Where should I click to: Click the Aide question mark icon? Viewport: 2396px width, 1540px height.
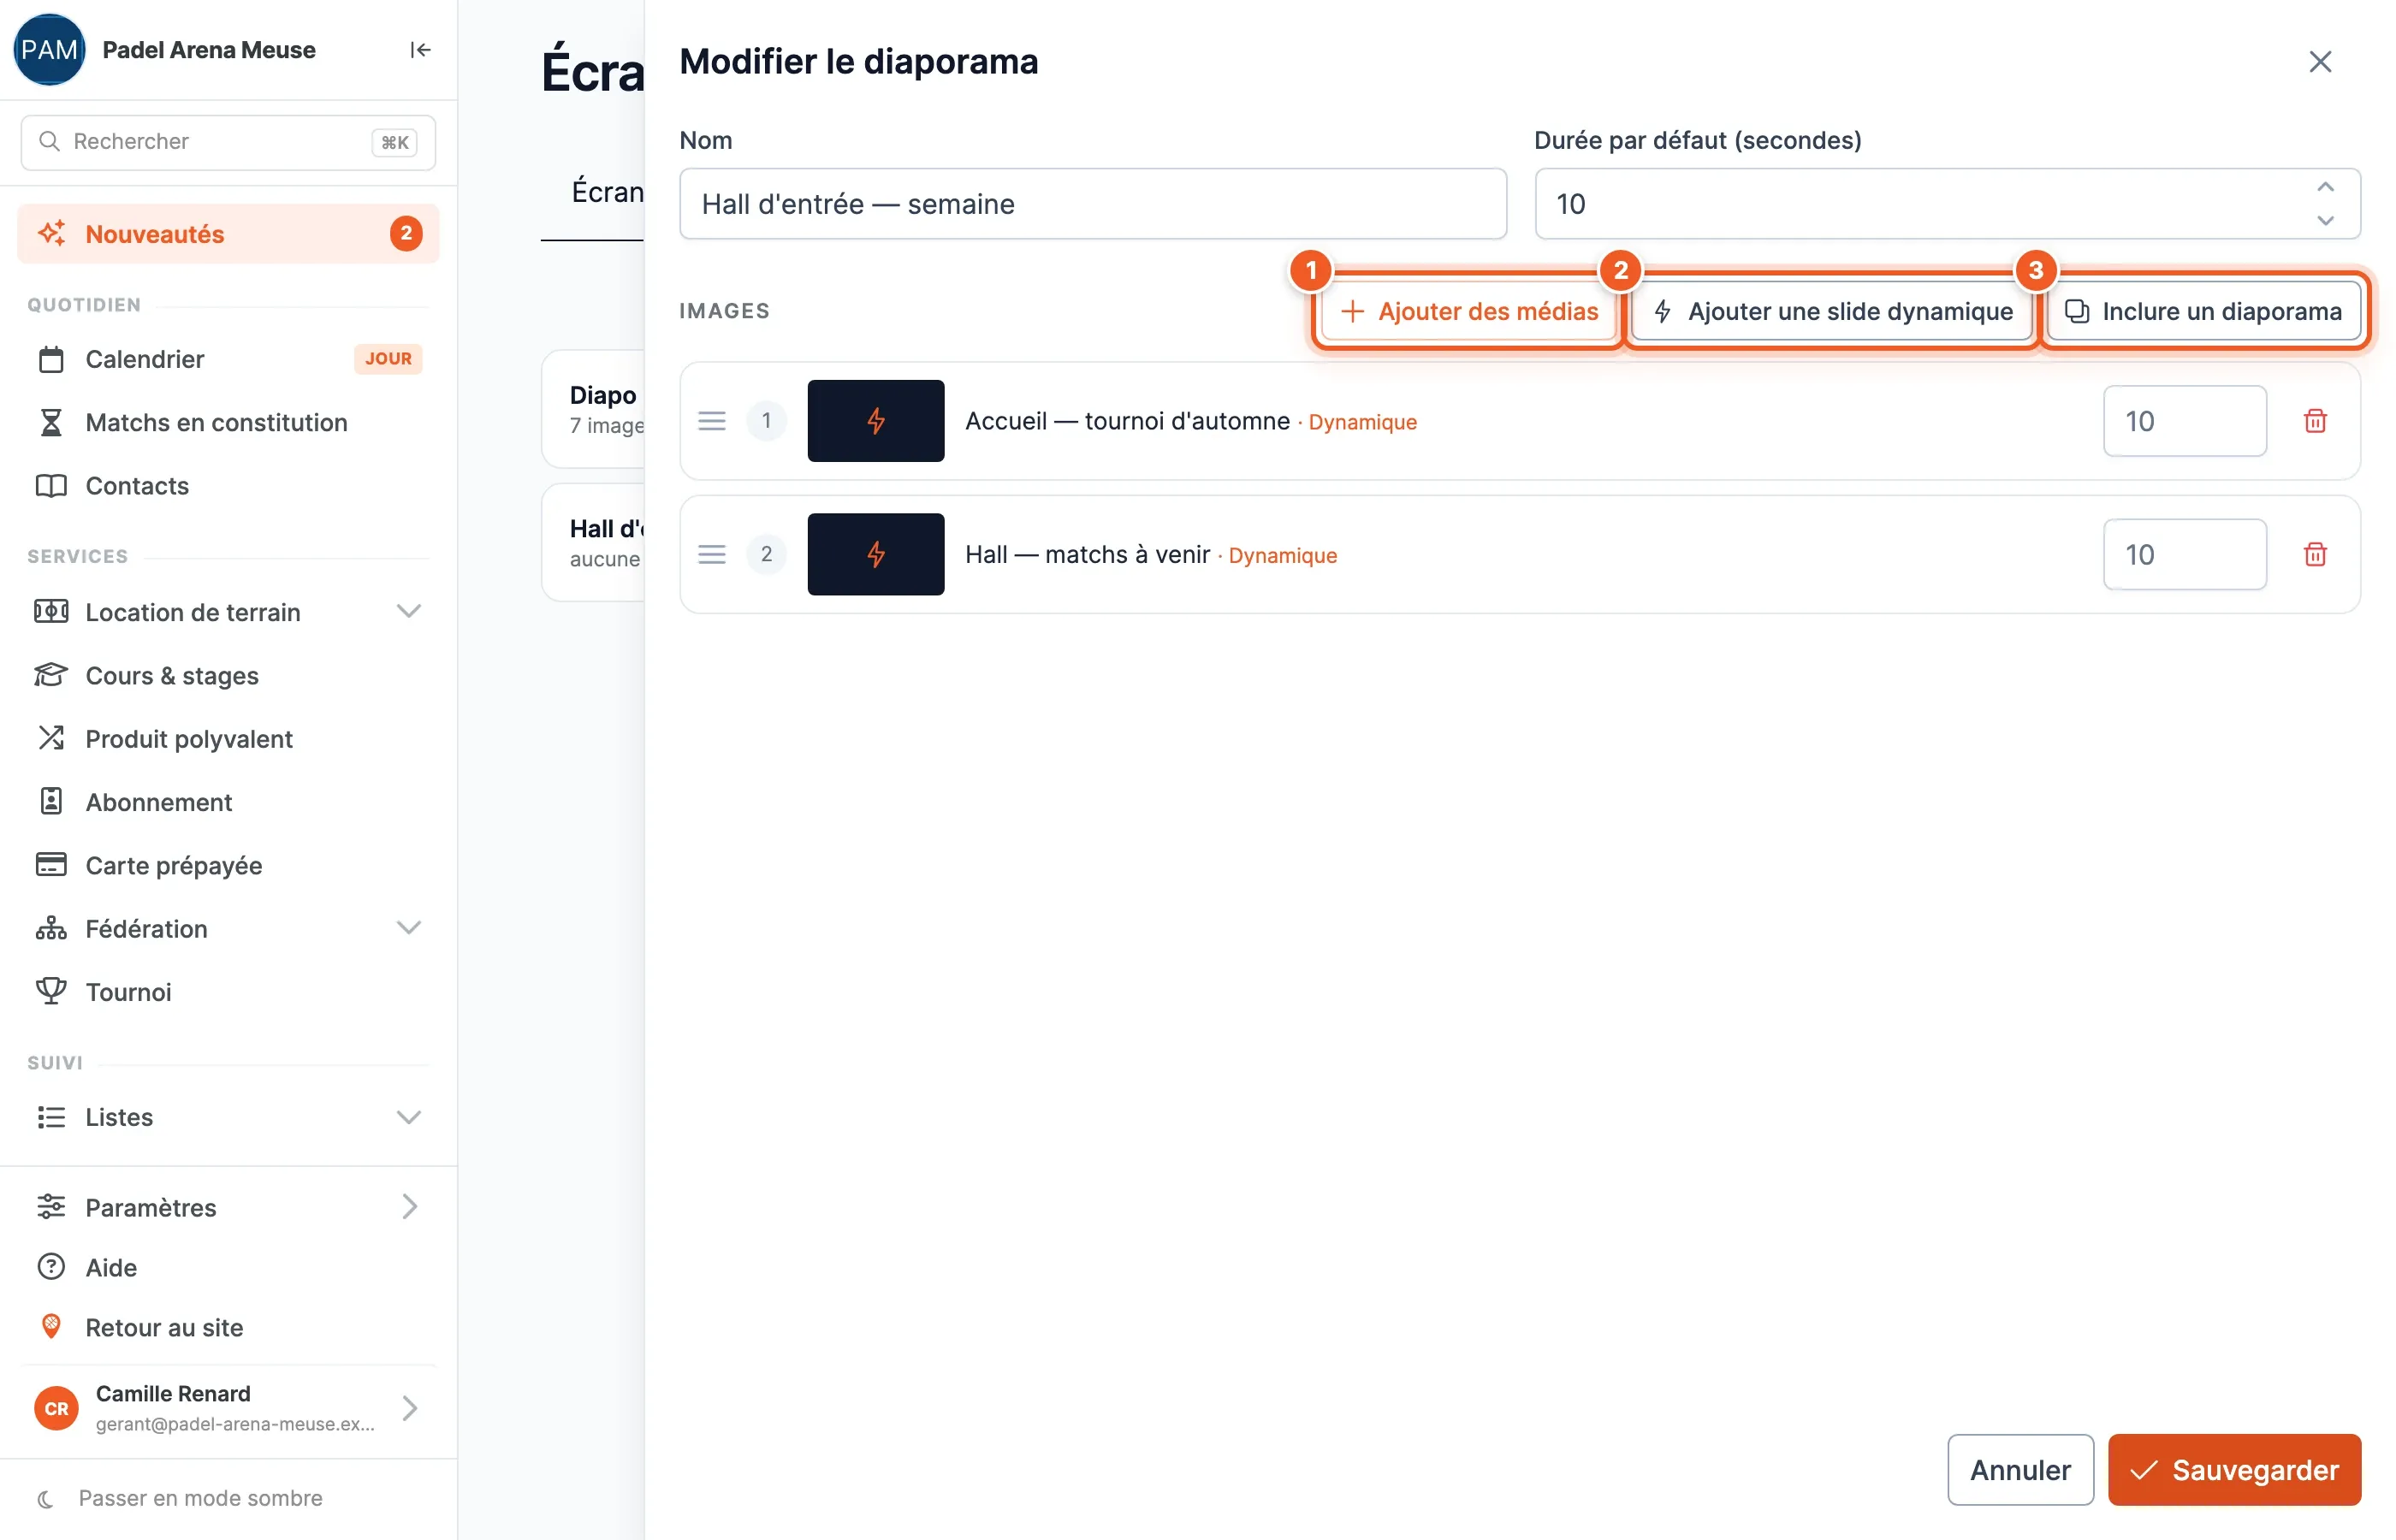(51, 1268)
